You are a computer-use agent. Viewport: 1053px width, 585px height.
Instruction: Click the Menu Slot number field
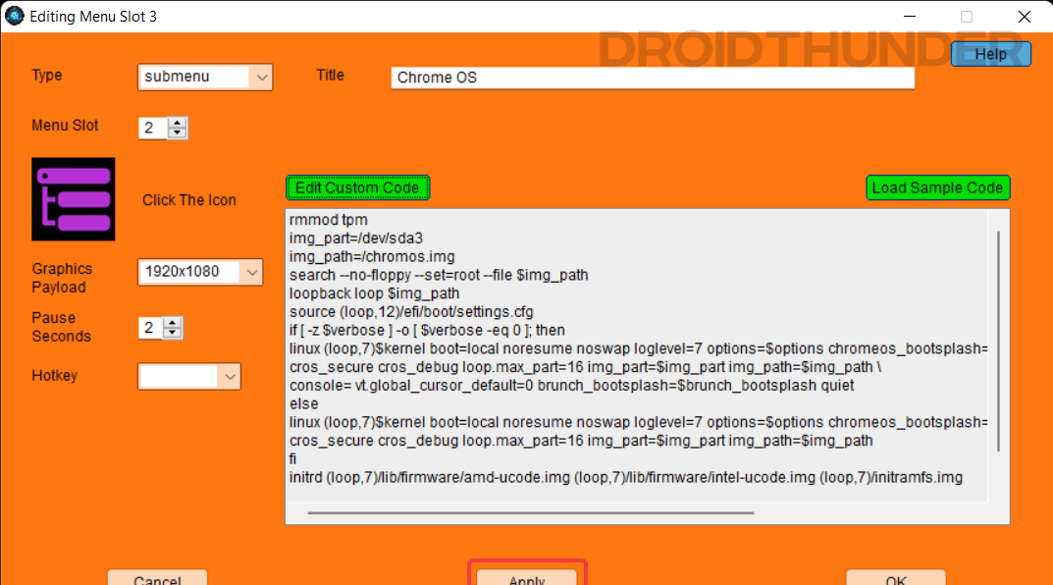coord(153,128)
